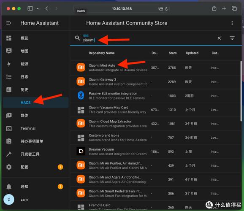This screenshot has width=244, height=211.
Task: Expand the Safari tab group dropdown arrow
Action: pos(38,8)
